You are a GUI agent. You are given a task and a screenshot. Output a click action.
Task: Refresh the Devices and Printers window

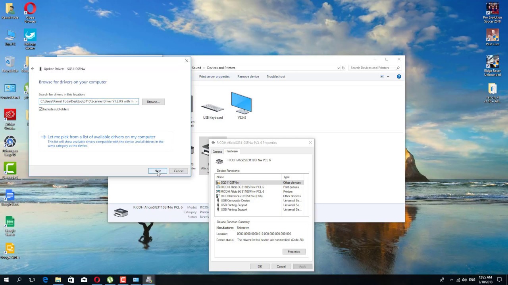(343, 68)
